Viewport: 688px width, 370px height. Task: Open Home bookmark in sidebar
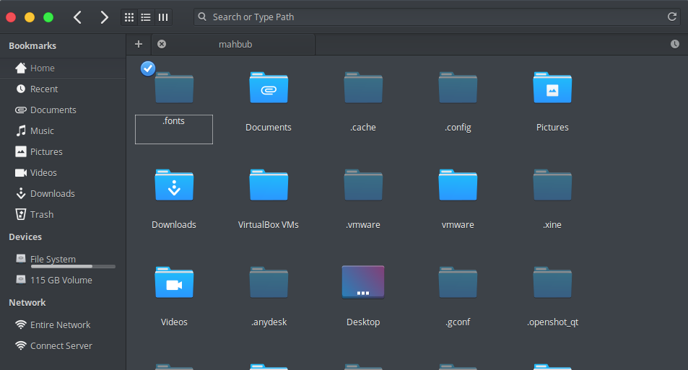click(64, 68)
